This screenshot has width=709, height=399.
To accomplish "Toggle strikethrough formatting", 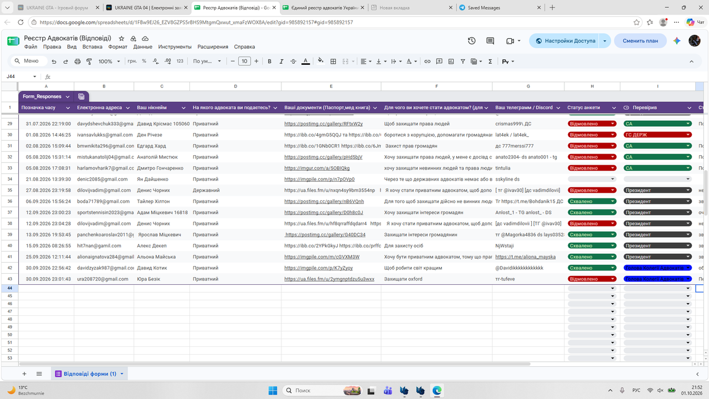I will 294,62.
